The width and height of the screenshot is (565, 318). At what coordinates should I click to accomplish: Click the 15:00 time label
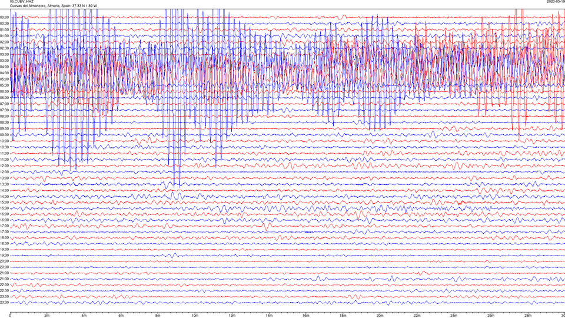(x=4, y=202)
